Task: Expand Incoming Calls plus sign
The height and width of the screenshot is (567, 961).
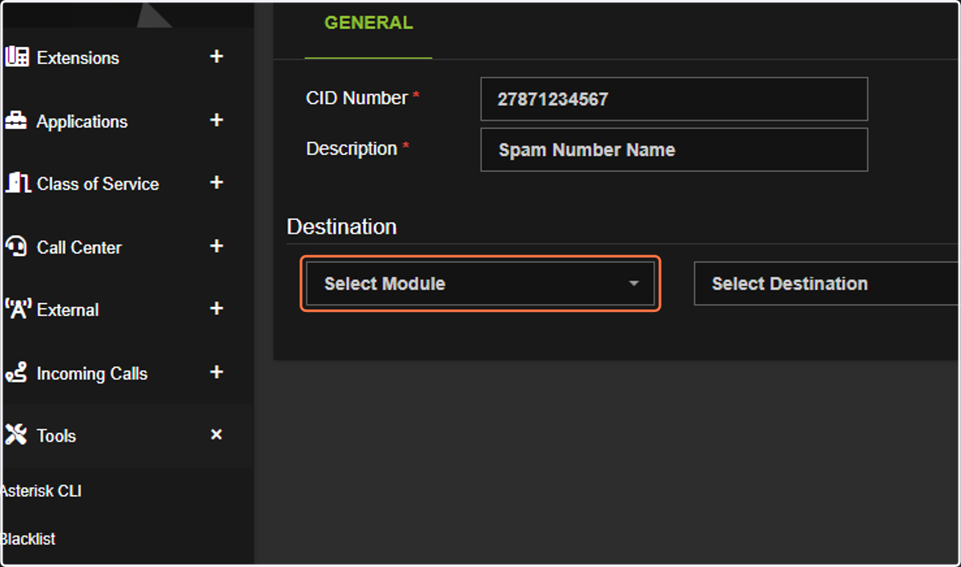Action: click(216, 372)
